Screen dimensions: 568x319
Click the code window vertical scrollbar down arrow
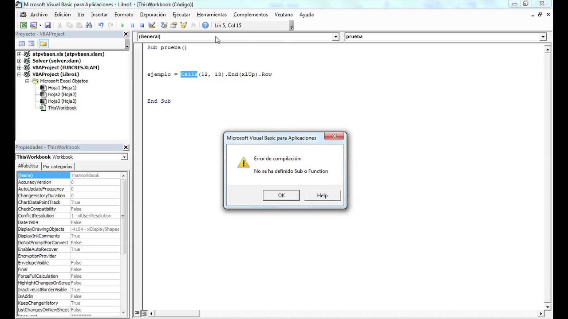point(548,307)
